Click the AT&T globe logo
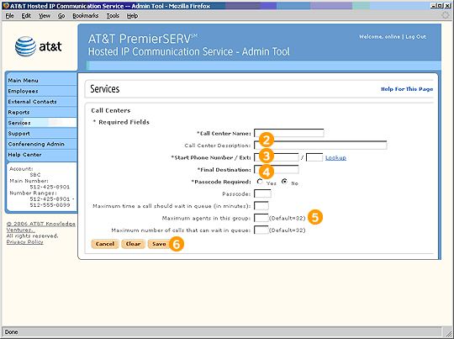Screen dimensions: 454x339 [x=26, y=46]
